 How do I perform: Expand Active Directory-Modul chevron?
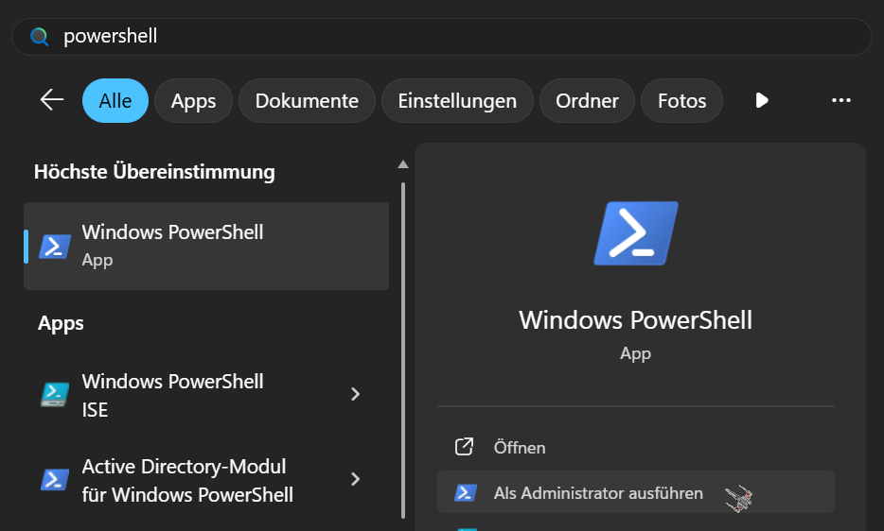tap(355, 479)
